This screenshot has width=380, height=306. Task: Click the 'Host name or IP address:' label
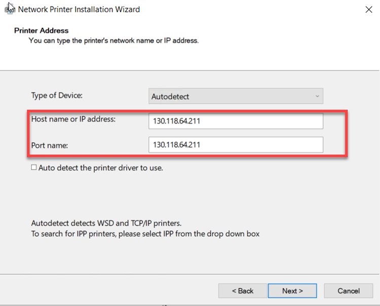[73, 119]
